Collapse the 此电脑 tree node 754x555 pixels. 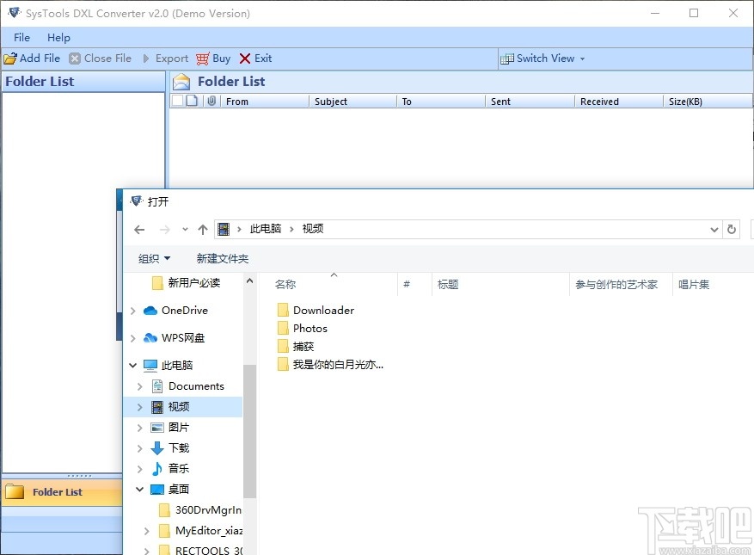point(133,365)
